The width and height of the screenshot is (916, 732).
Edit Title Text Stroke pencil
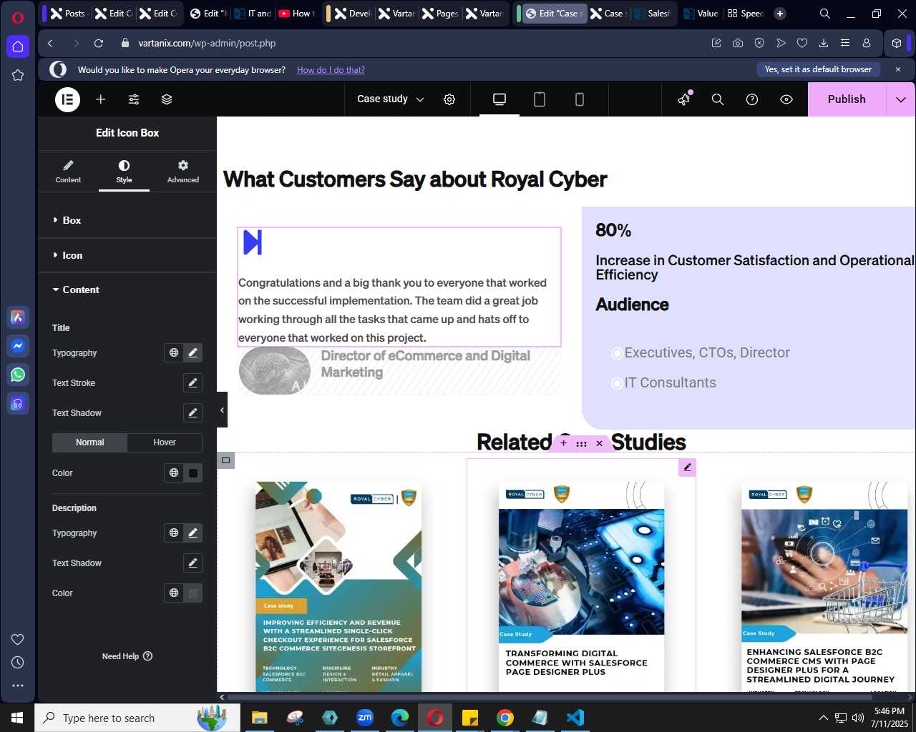[x=193, y=383]
